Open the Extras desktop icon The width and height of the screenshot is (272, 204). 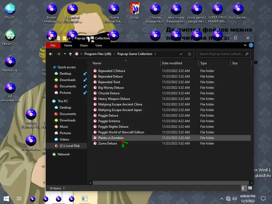[134, 11]
